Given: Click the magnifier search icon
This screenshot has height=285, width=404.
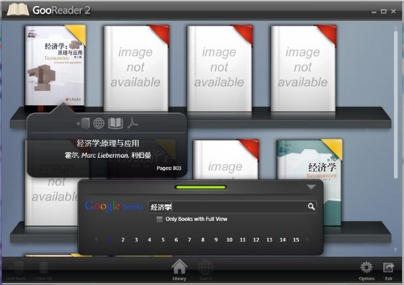Looking at the screenshot, I should pyautogui.click(x=311, y=206).
